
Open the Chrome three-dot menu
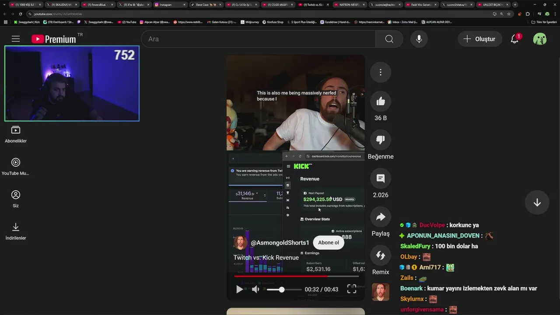[x=555, y=14]
